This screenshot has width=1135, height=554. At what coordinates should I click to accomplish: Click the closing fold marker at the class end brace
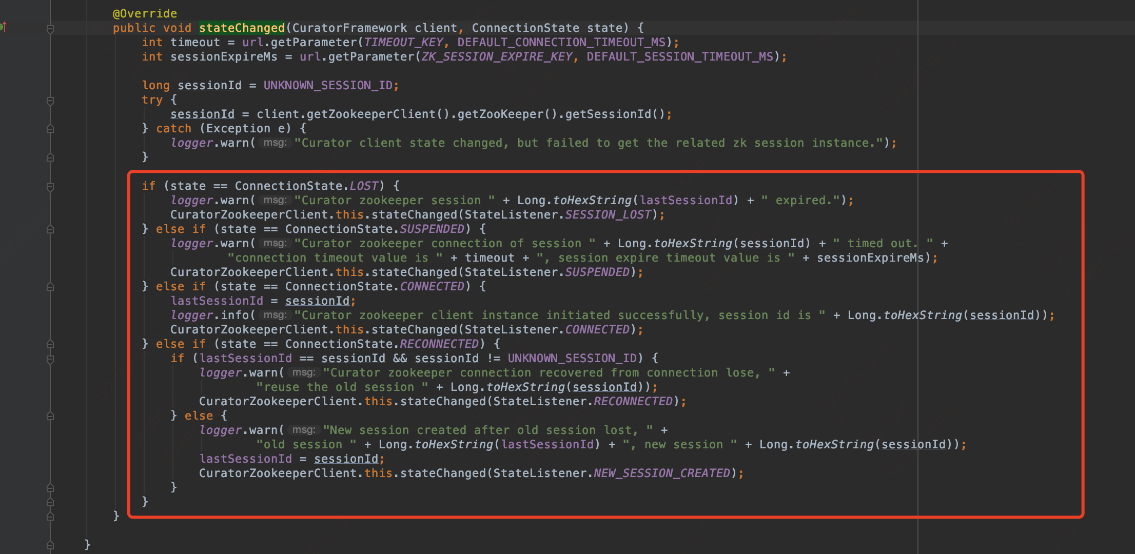coord(50,545)
